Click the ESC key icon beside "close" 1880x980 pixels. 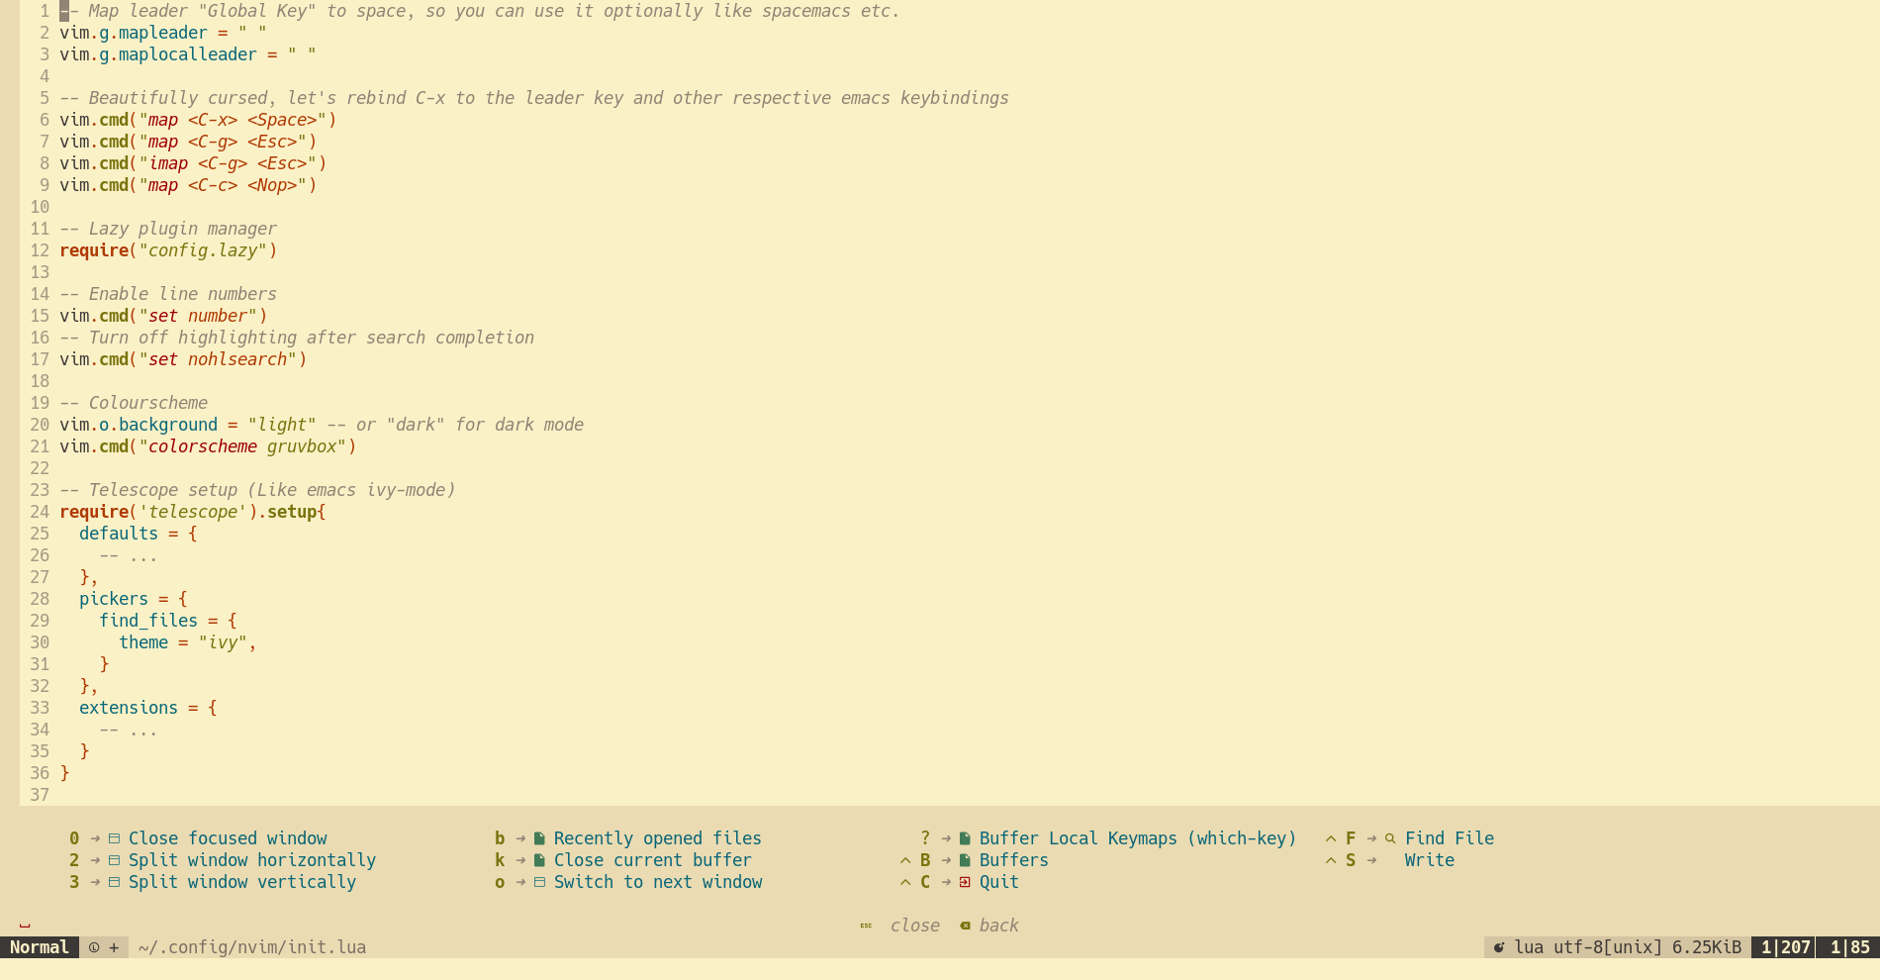click(866, 926)
